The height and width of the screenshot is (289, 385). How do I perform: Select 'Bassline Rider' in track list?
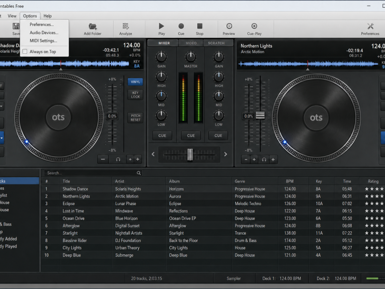coord(75,240)
